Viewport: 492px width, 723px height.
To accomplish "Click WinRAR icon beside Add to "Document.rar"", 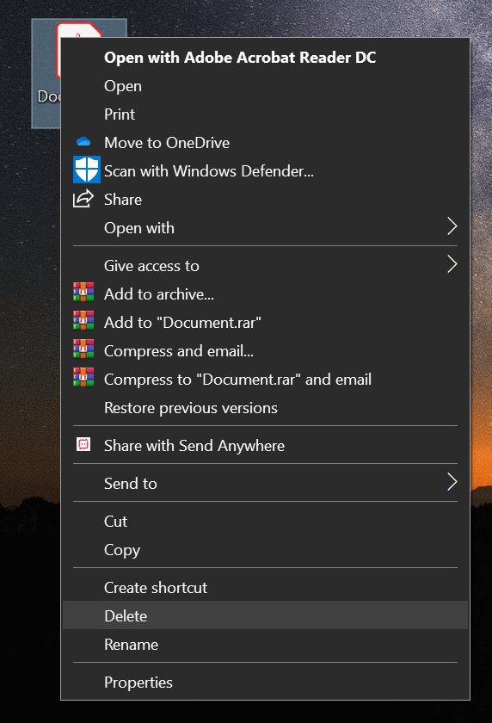I will point(83,321).
